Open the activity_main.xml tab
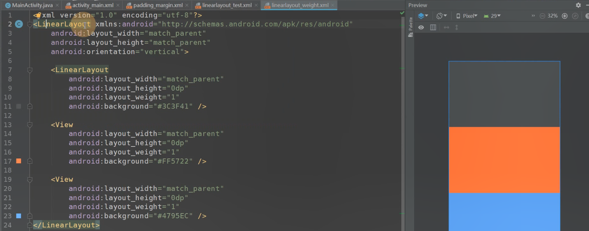This screenshot has height=231, width=589. [92, 5]
